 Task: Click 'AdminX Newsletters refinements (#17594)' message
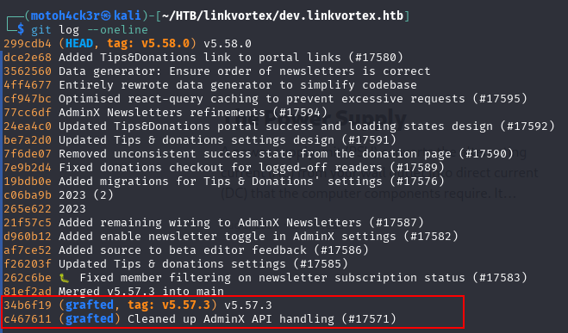[x=193, y=113]
